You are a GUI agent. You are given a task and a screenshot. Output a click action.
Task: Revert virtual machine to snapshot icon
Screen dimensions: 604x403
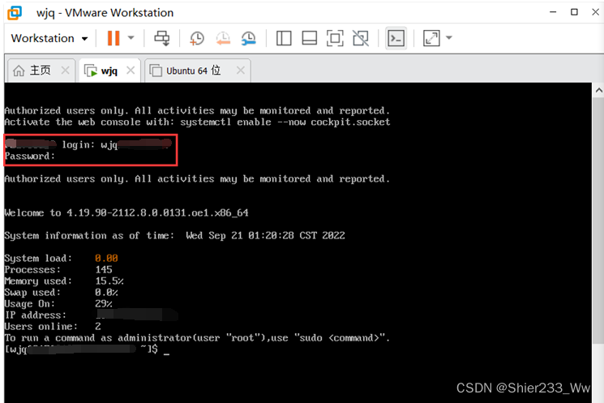click(223, 38)
